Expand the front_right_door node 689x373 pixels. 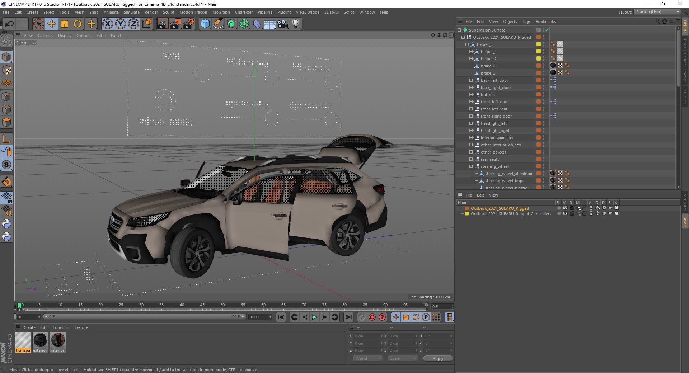(x=471, y=116)
